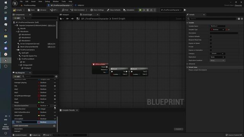Viewport: 244px width, 137px height.
Task: Open Browse in content browser
Action: 42,10
